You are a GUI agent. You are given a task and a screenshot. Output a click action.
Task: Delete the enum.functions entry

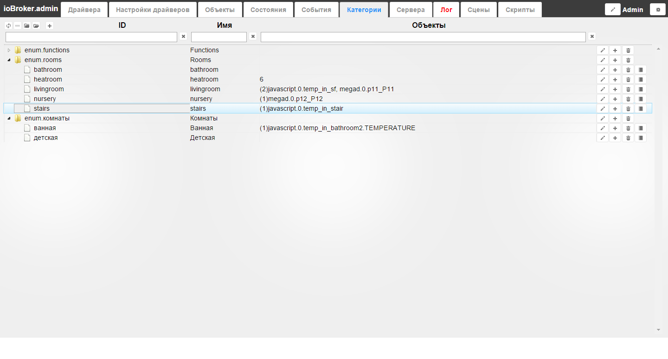628,50
